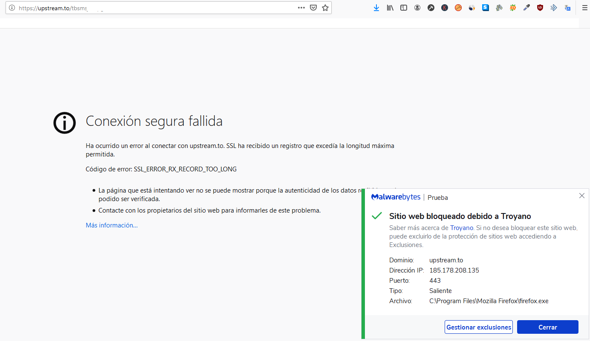Show site information for upstream.to
The height and width of the screenshot is (341, 590).
coord(12,8)
